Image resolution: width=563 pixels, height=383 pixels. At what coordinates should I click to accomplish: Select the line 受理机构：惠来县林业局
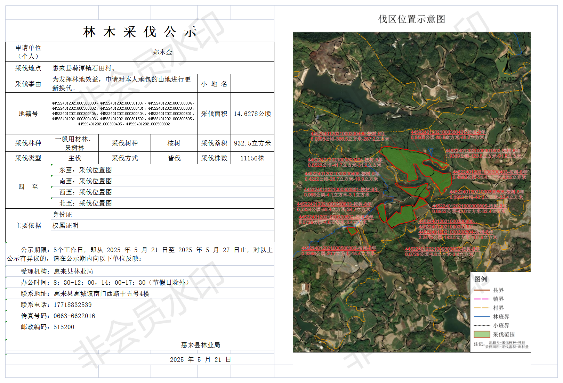pos(140,271)
